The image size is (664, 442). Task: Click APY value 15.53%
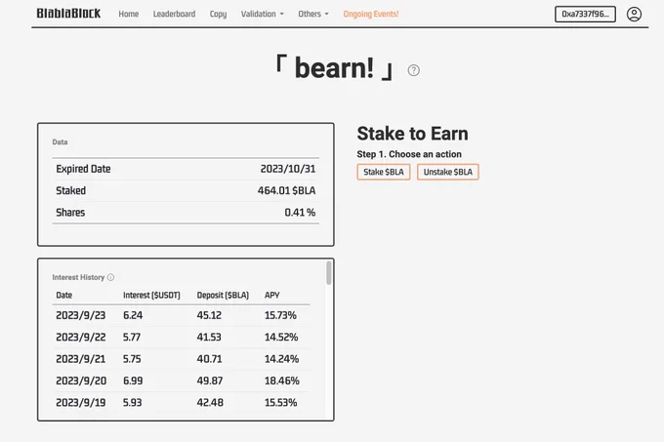tap(280, 402)
